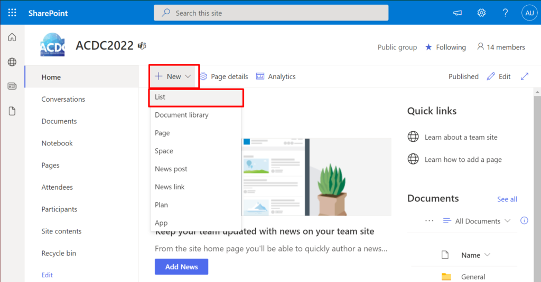The width and height of the screenshot is (541, 282).
Task: Open the General folder icon
Action: (x=446, y=277)
